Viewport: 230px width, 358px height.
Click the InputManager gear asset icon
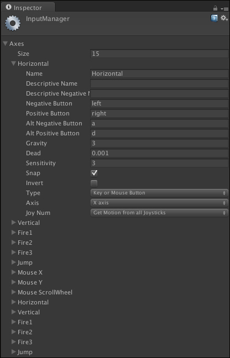[13, 23]
